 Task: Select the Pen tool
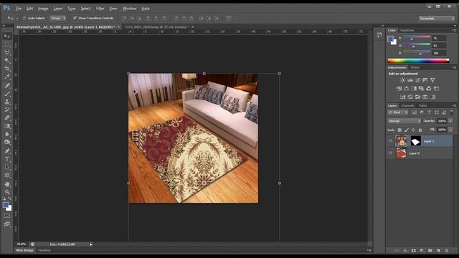coord(7,151)
